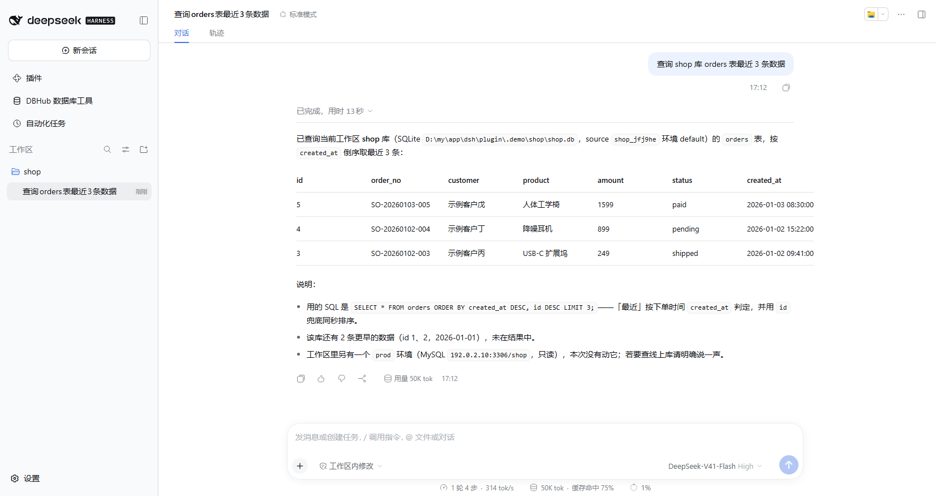Screen dimensions: 936x496
Task: Select the 降噪耳机 product cell
Action: [x=538, y=229]
